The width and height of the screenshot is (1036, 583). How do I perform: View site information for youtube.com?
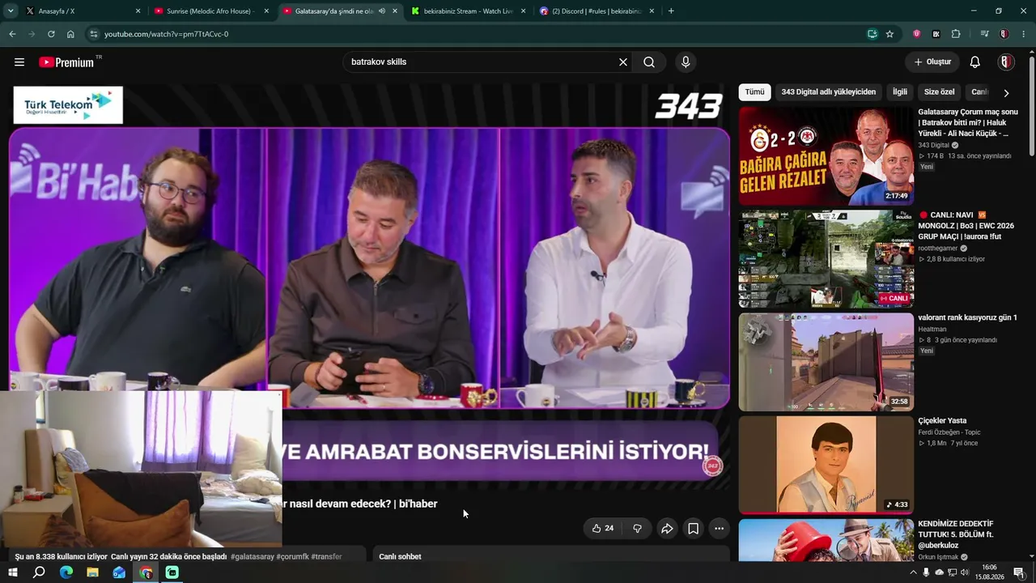(x=94, y=34)
